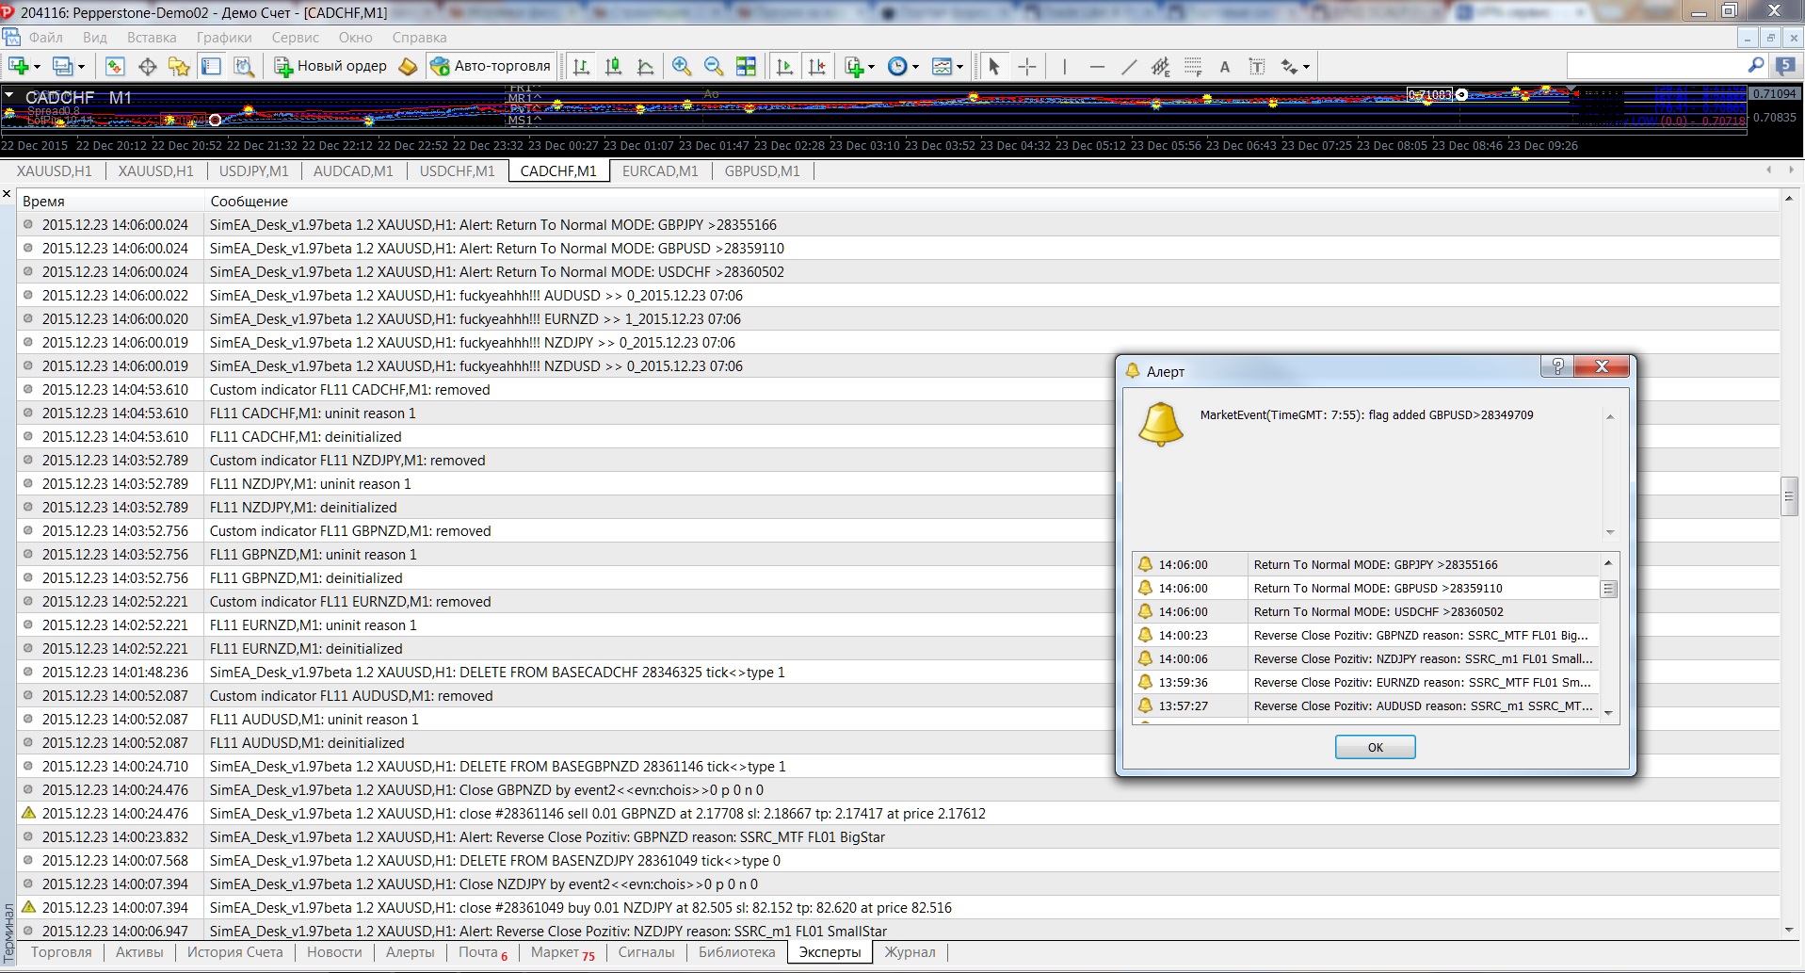Click the New Chart icon
This screenshot has height=973, width=1805.
pos(17,66)
